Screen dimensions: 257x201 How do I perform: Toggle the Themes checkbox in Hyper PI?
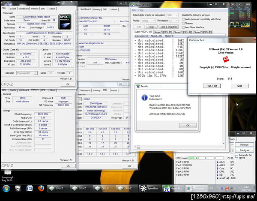[183, 23]
